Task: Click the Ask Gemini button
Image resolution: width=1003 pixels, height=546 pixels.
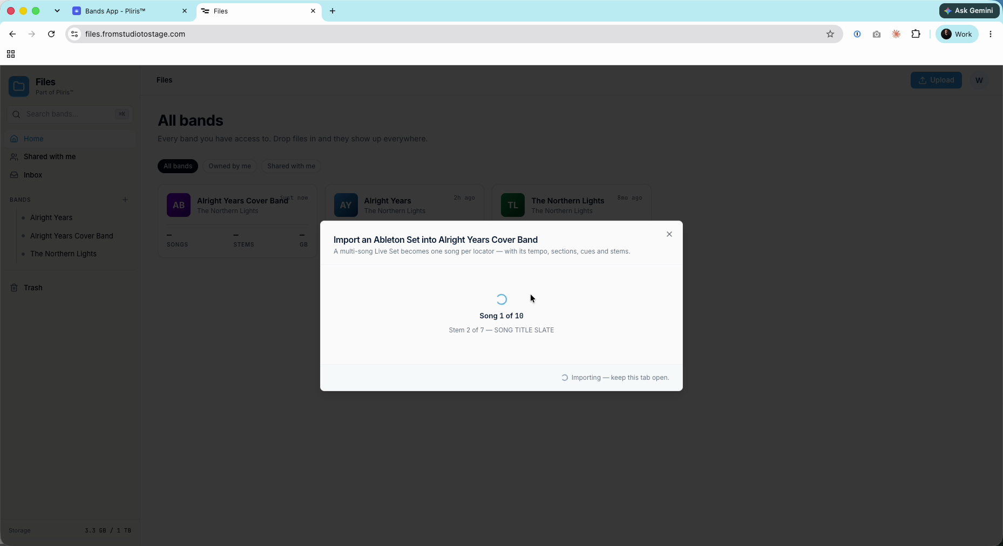Action: [x=970, y=11]
